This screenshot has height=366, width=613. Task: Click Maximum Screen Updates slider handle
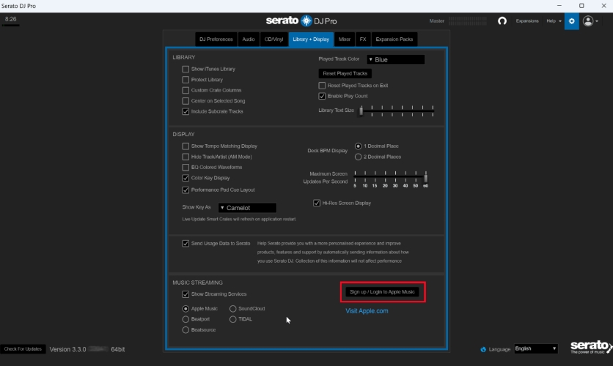(426, 178)
